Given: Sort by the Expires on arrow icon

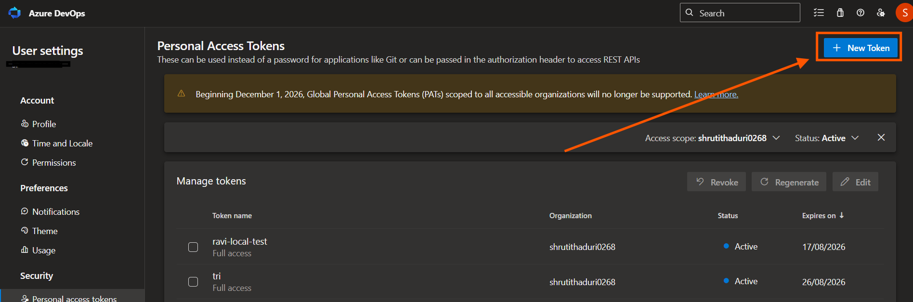Looking at the screenshot, I should pyautogui.click(x=842, y=215).
